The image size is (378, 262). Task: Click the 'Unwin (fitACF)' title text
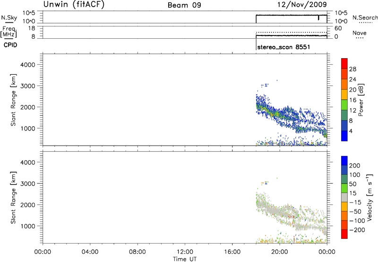point(74,5)
